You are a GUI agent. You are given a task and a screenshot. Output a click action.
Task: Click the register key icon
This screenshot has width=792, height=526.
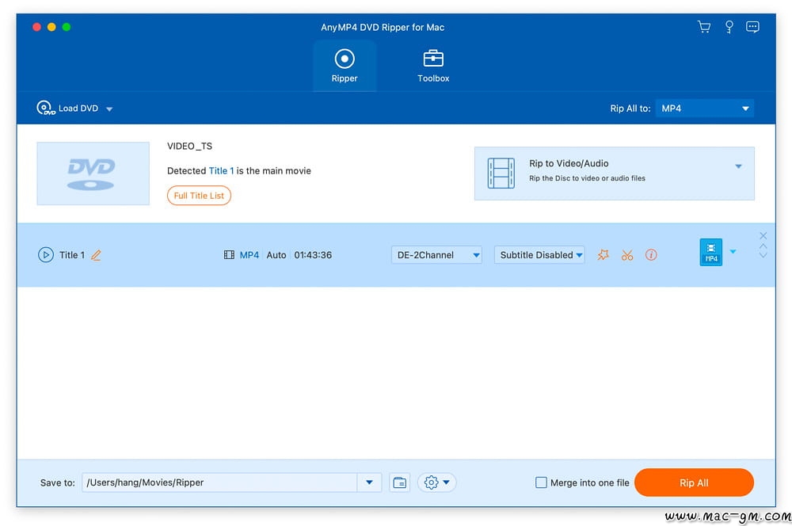pos(729,27)
